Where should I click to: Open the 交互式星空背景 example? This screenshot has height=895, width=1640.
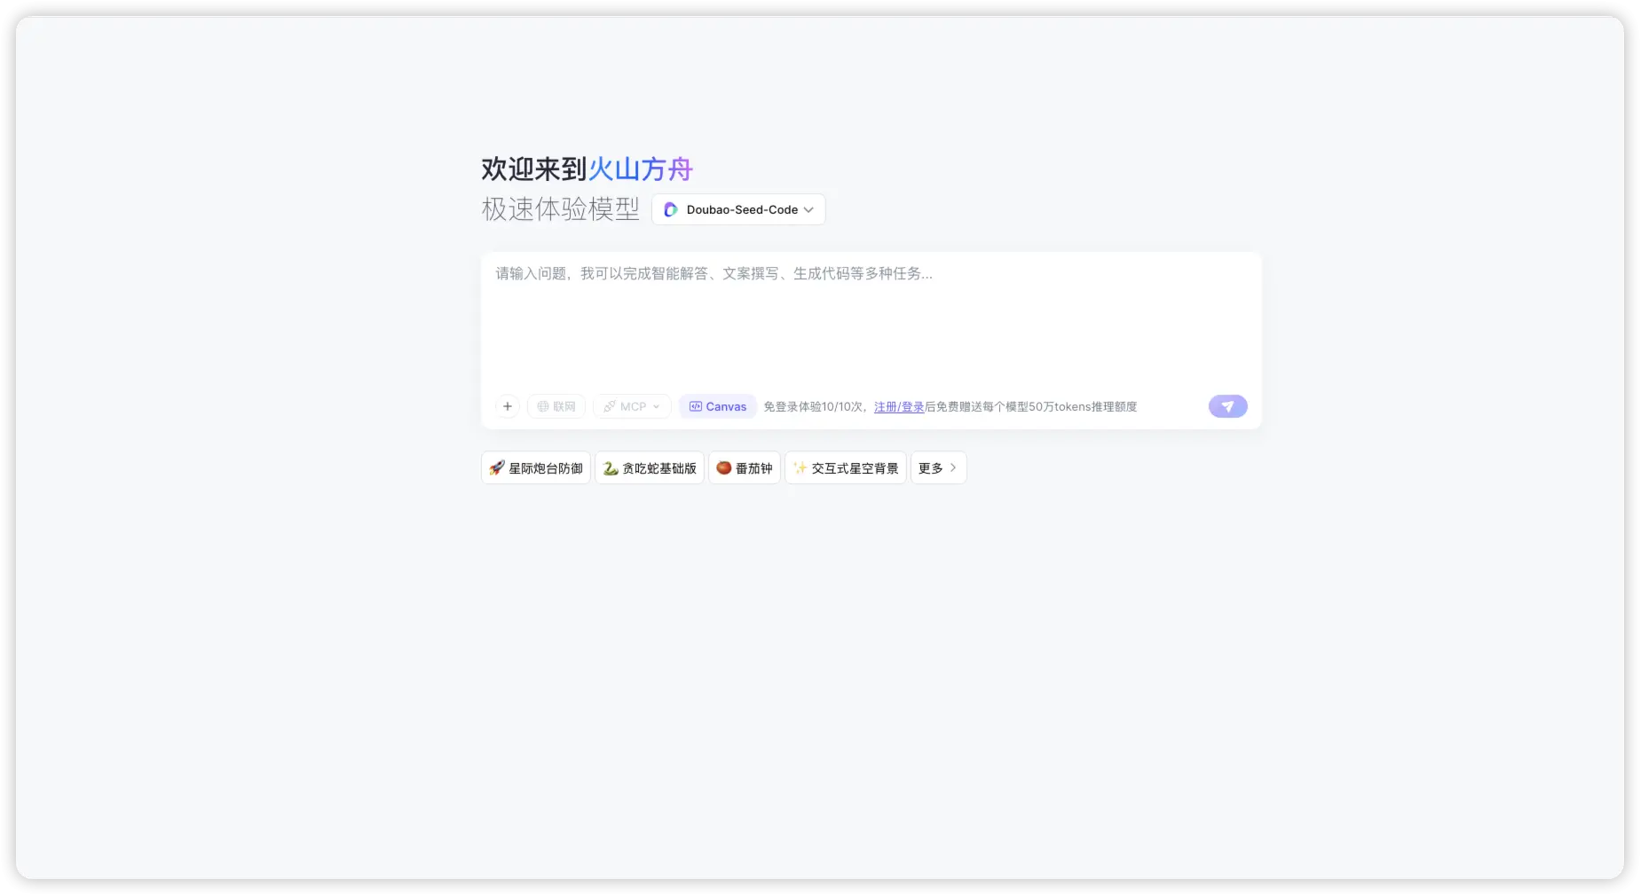coord(845,467)
